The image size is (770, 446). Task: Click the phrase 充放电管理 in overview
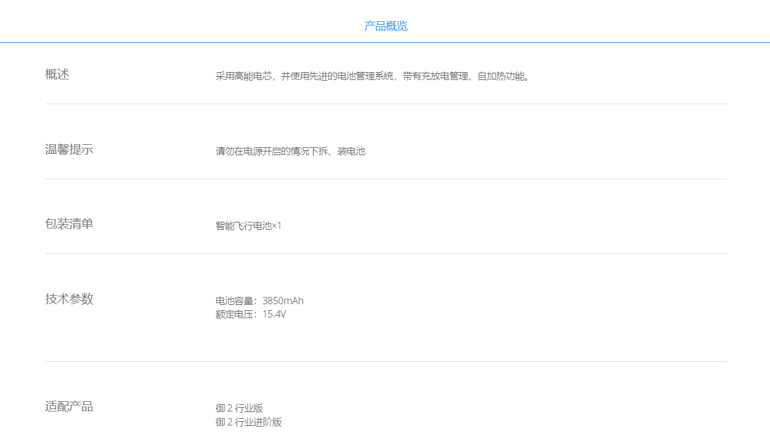[445, 76]
